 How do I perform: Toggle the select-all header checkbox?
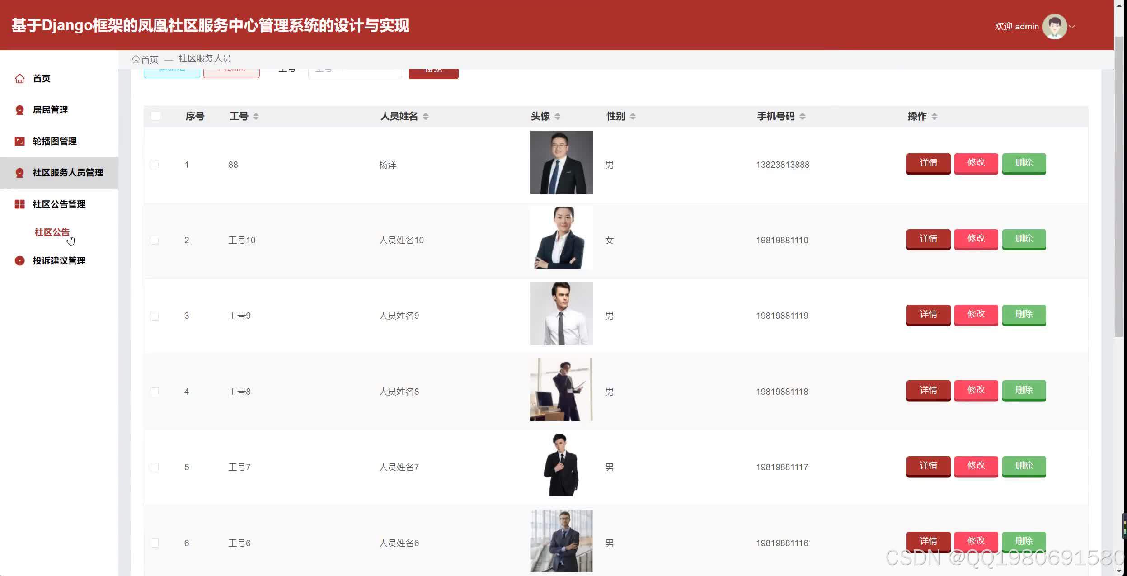[x=155, y=116]
